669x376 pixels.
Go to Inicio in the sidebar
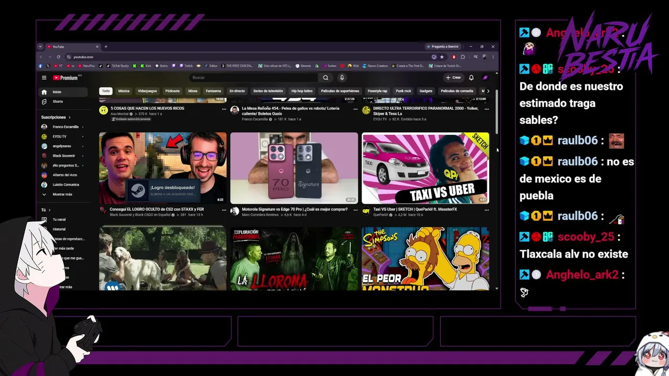(x=64, y=92)
